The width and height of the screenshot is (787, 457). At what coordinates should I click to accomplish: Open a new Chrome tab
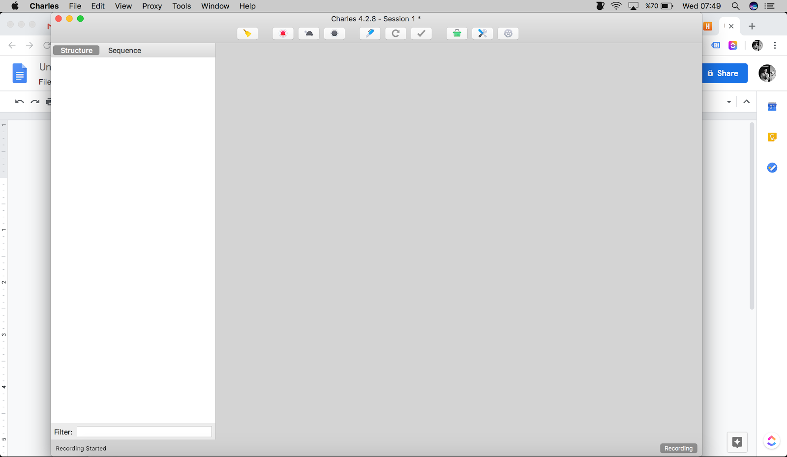752,26
